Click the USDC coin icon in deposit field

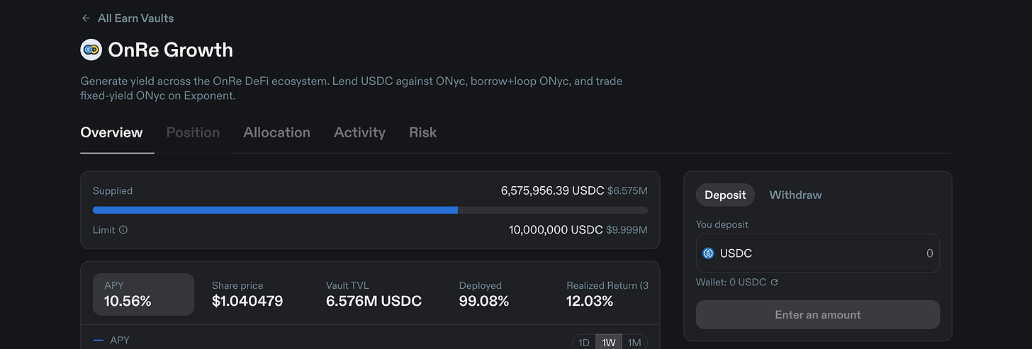[x=708, y=253]
